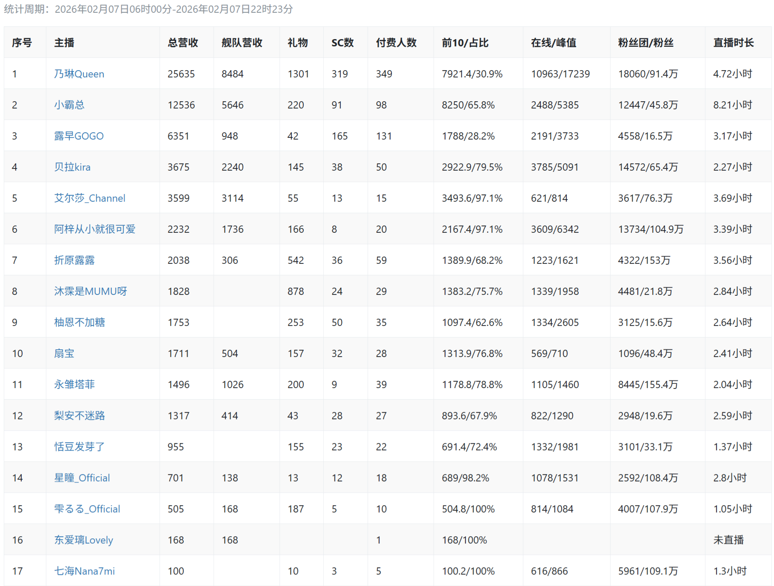Click 梨安不迷路 streamer name
Viewport: 774px width, 586px height.
coord(79,416)
